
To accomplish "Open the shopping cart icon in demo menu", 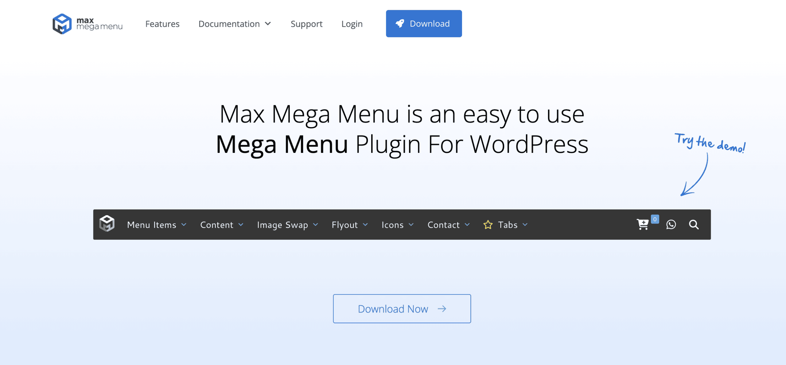I will point(643,224).
